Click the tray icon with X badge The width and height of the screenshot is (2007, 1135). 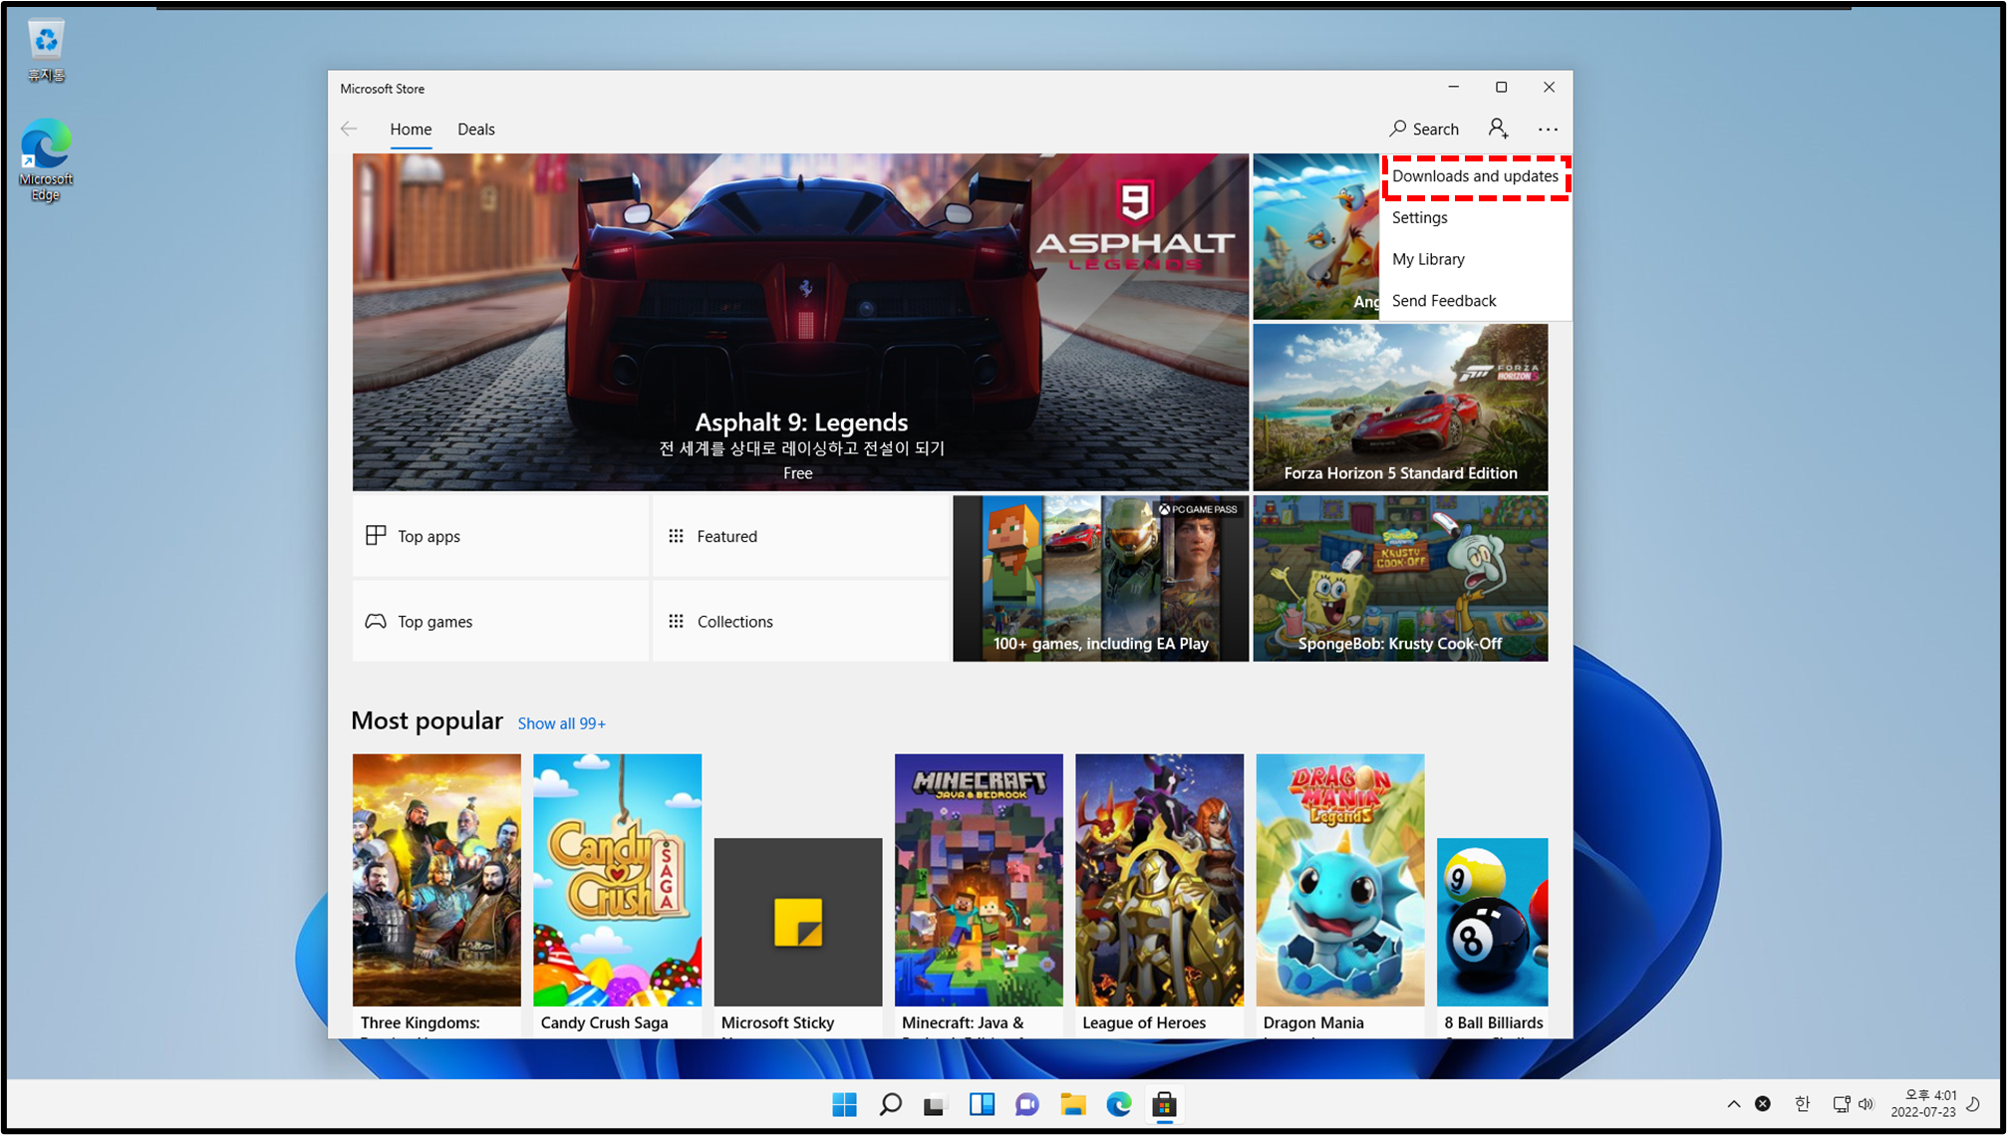pyautogui.click(x=1763, y=1104)
